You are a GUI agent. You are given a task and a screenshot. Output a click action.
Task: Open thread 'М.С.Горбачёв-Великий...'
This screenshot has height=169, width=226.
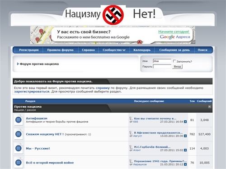point(152,147)
